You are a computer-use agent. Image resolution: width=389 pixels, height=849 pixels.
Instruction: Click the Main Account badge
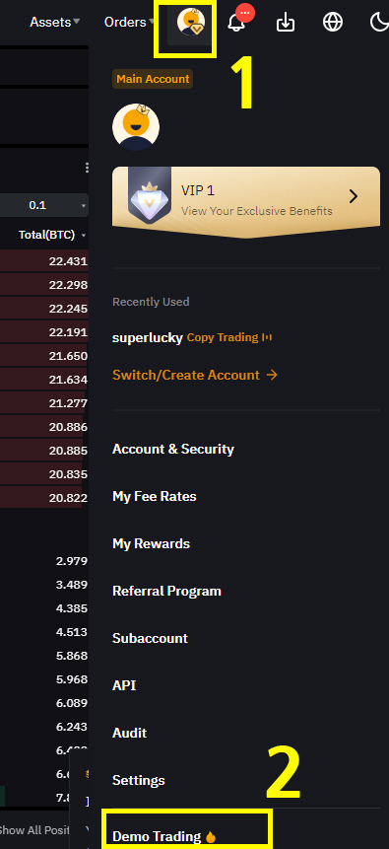click(153, 79)
